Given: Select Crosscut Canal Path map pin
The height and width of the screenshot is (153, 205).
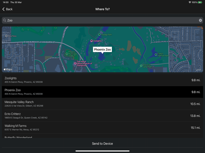Looking at the screenshot, I should (x=141, y=66).
